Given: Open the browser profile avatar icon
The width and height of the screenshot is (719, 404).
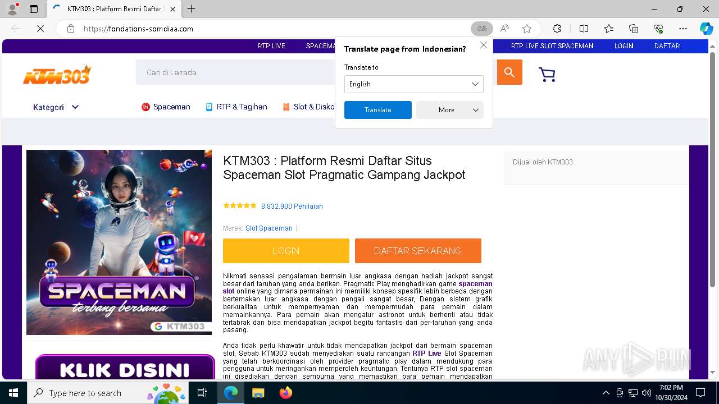Looking at the screenshot, I should (12, 9).
